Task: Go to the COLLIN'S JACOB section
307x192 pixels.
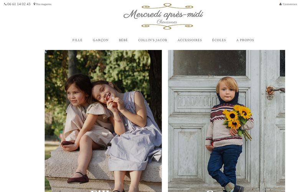Action: click(152, 40)
